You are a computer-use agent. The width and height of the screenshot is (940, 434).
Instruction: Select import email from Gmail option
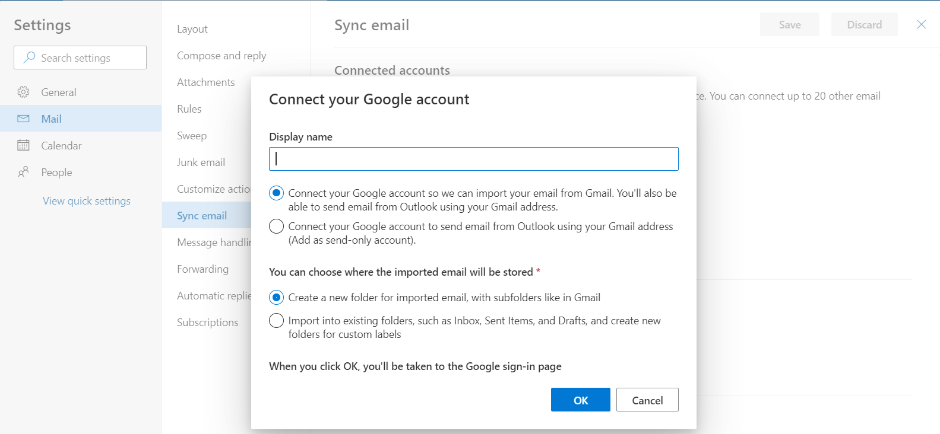click(x=276, y=193)
